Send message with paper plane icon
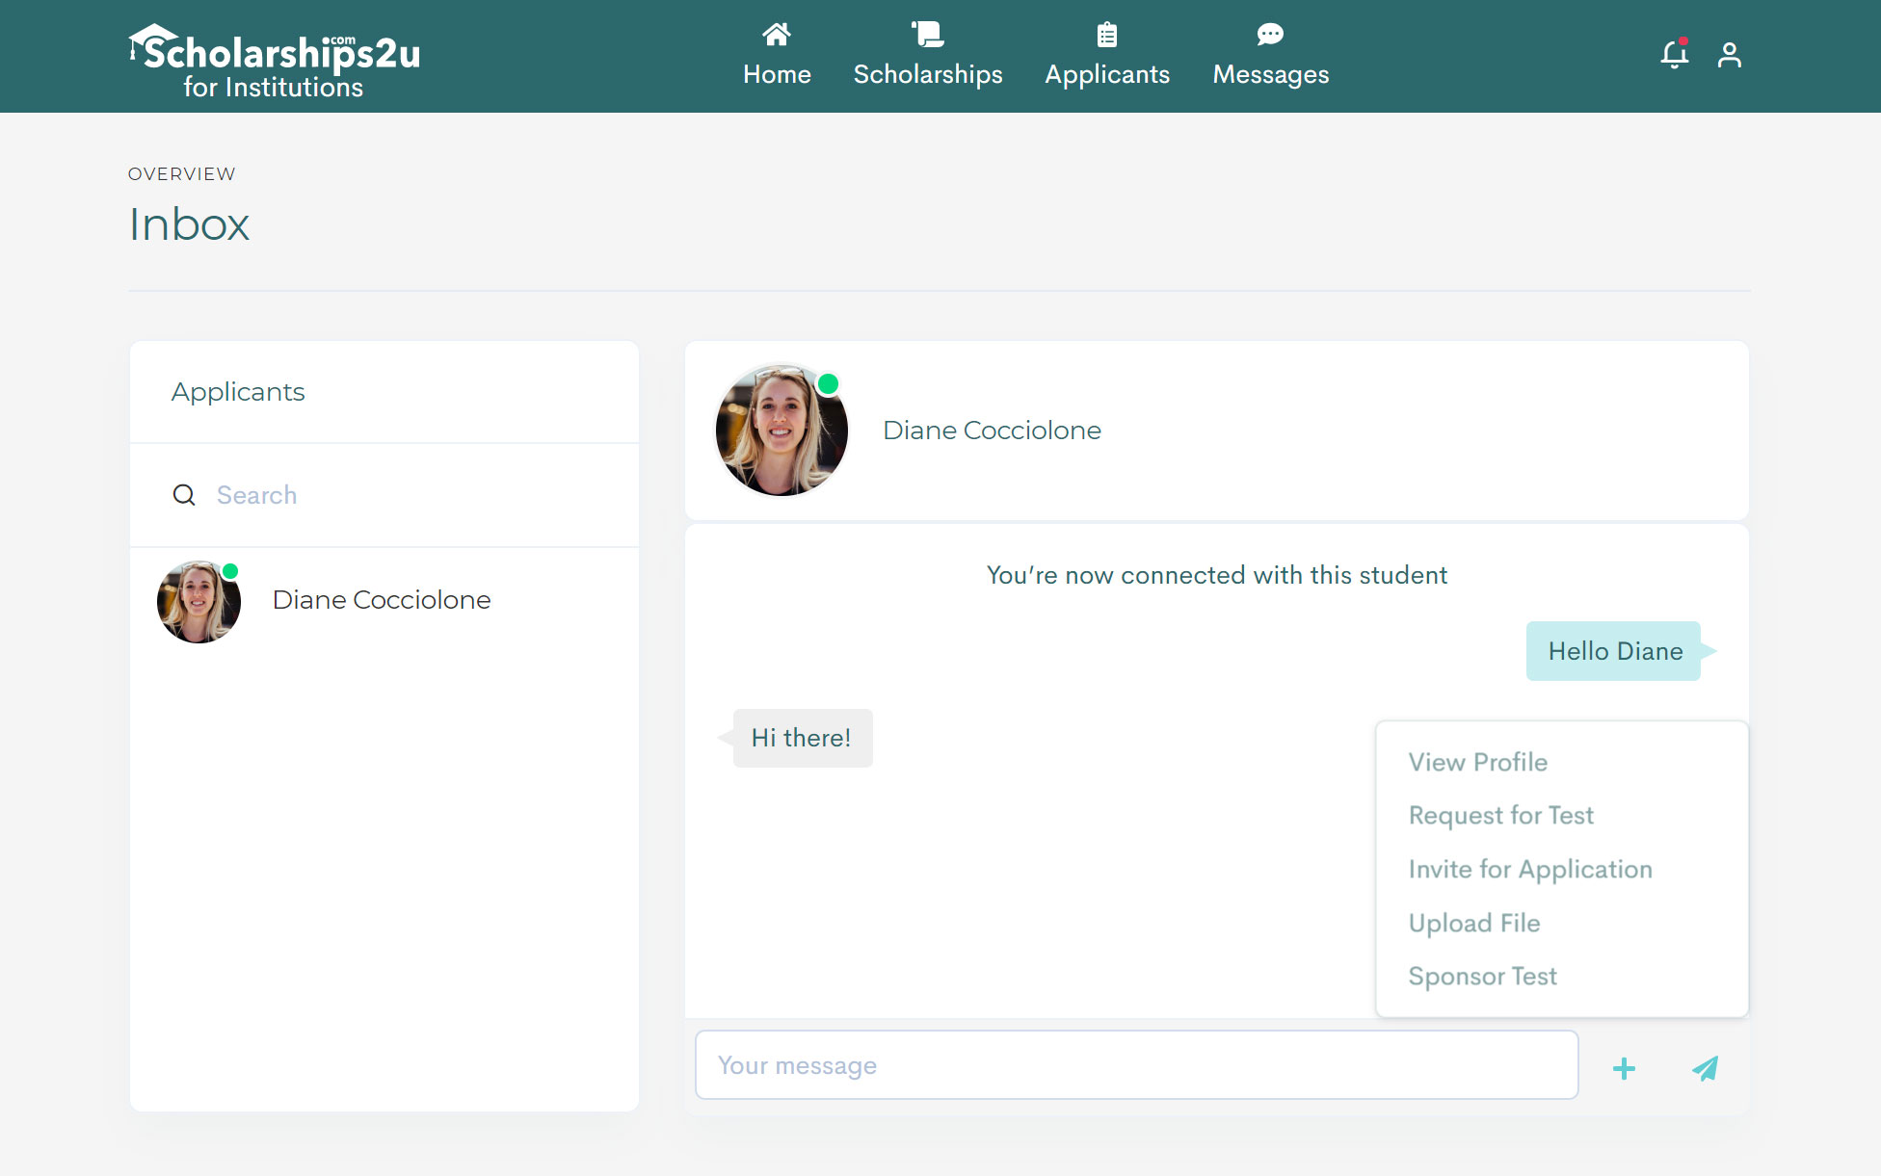 tap(1706, 1068)
